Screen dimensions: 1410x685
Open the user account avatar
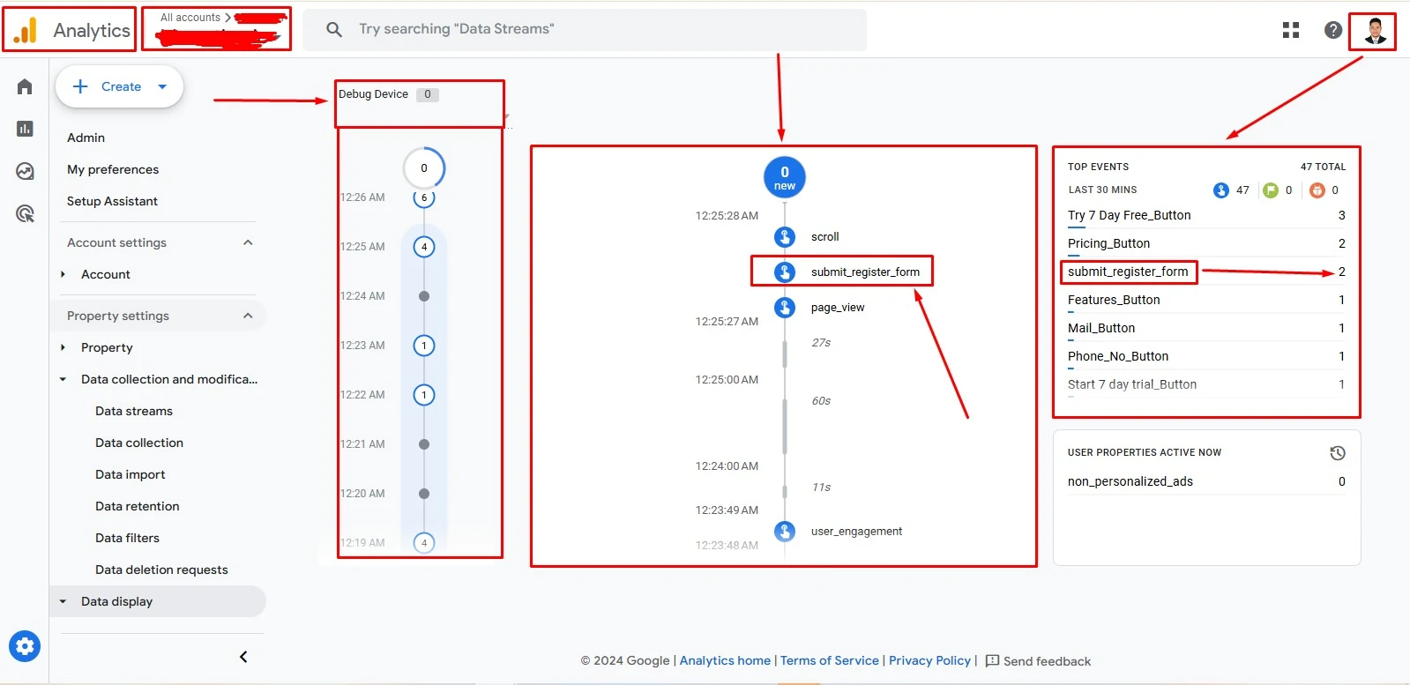pyautogui.click(x=1375, y=31)
